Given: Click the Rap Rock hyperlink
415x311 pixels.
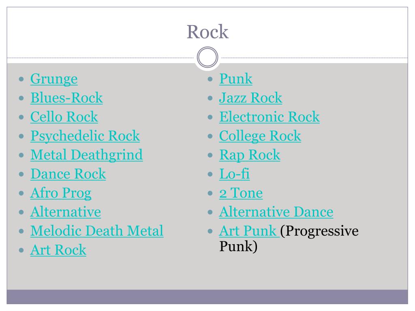Looking at the screenshot, I should pos(250,155).
